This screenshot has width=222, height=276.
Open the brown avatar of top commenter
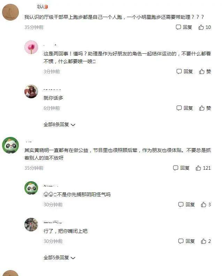click(10, 12)
